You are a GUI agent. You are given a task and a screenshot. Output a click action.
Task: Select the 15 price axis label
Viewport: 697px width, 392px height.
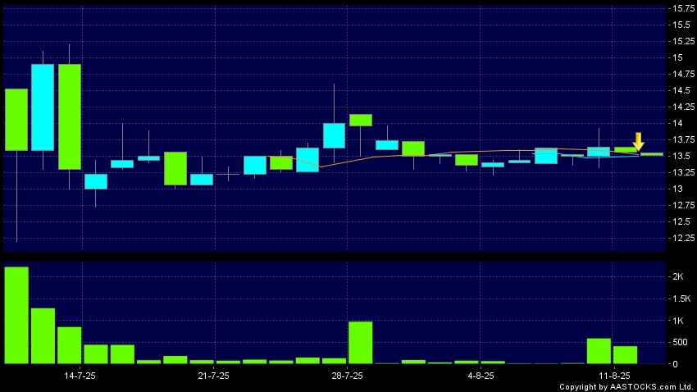coord(677,57)
